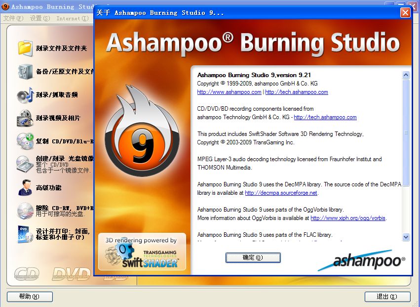This screenshot has height=307, width=420.
Task: Click the SwiftShader 3D rendering badge
Action: coord(142,252)
